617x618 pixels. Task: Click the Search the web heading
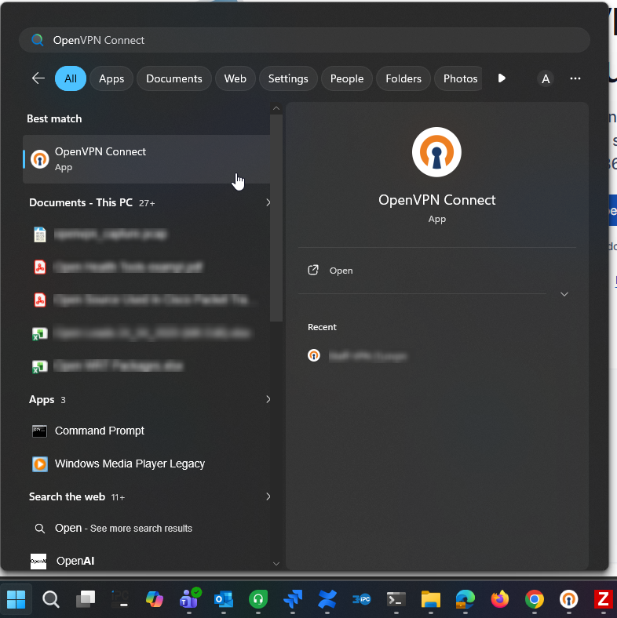[67, 496]
